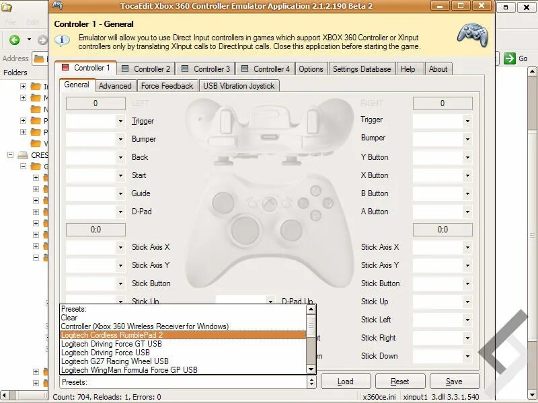Click the Address bar folder icon
Viewport: 538px width, 403px height.
pos(39,59)
